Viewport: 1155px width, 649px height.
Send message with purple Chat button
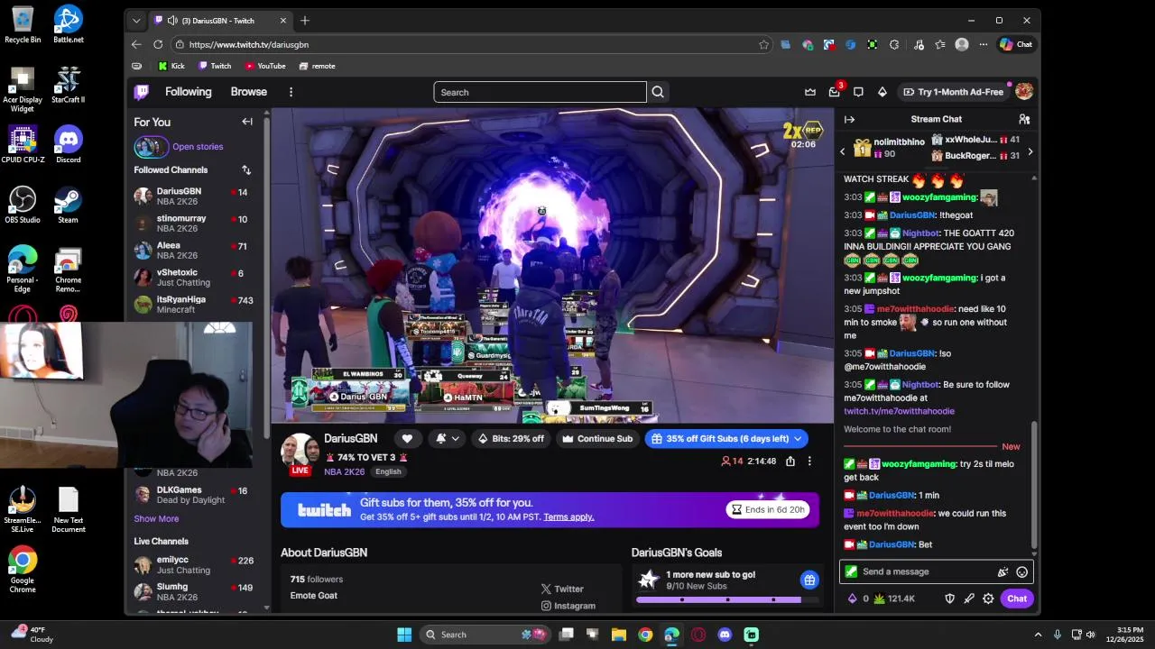tap(1017, 599)
